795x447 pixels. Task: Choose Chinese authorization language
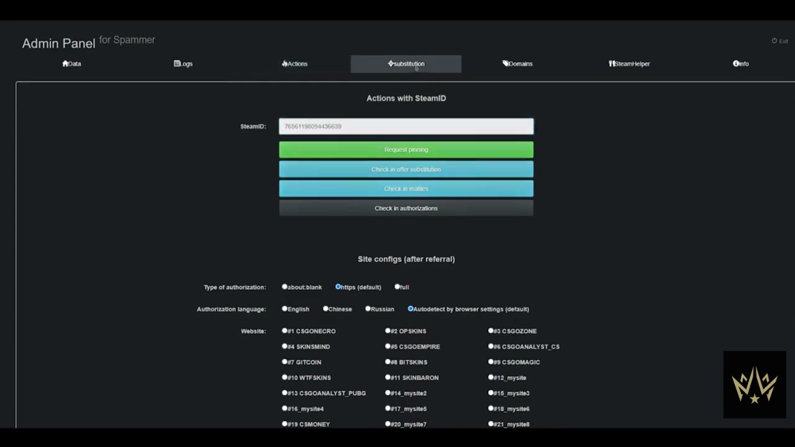(325, 309)
